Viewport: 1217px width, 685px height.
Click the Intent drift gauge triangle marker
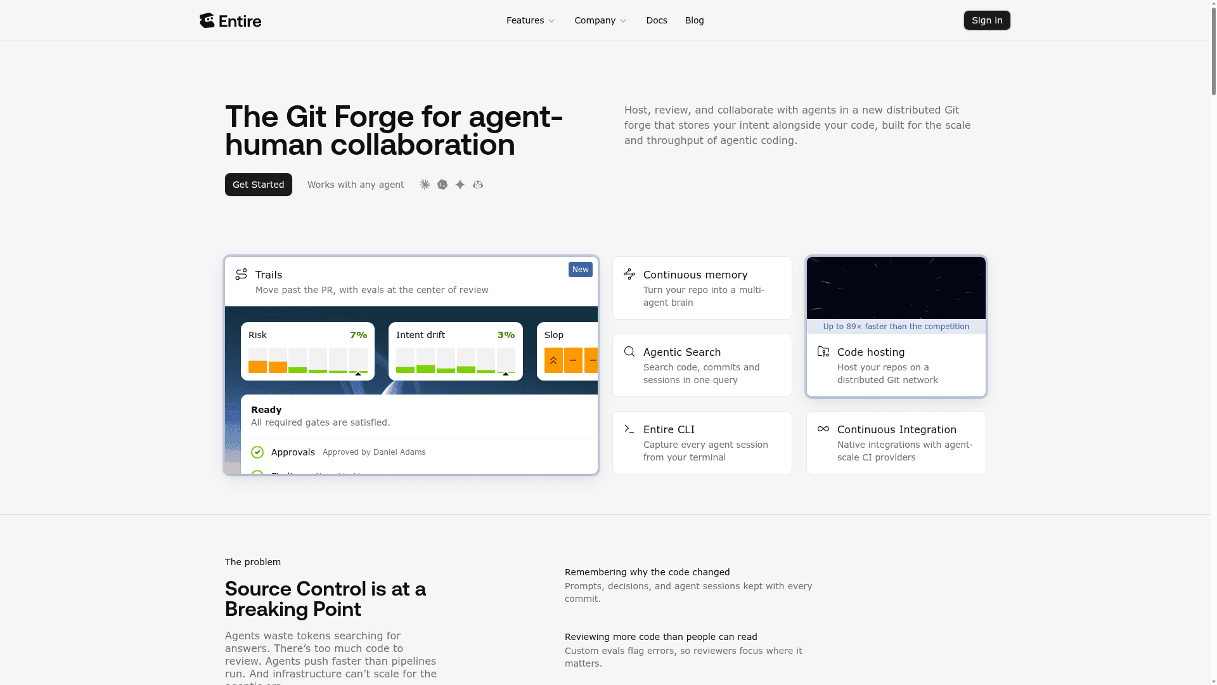pos(506,374)
